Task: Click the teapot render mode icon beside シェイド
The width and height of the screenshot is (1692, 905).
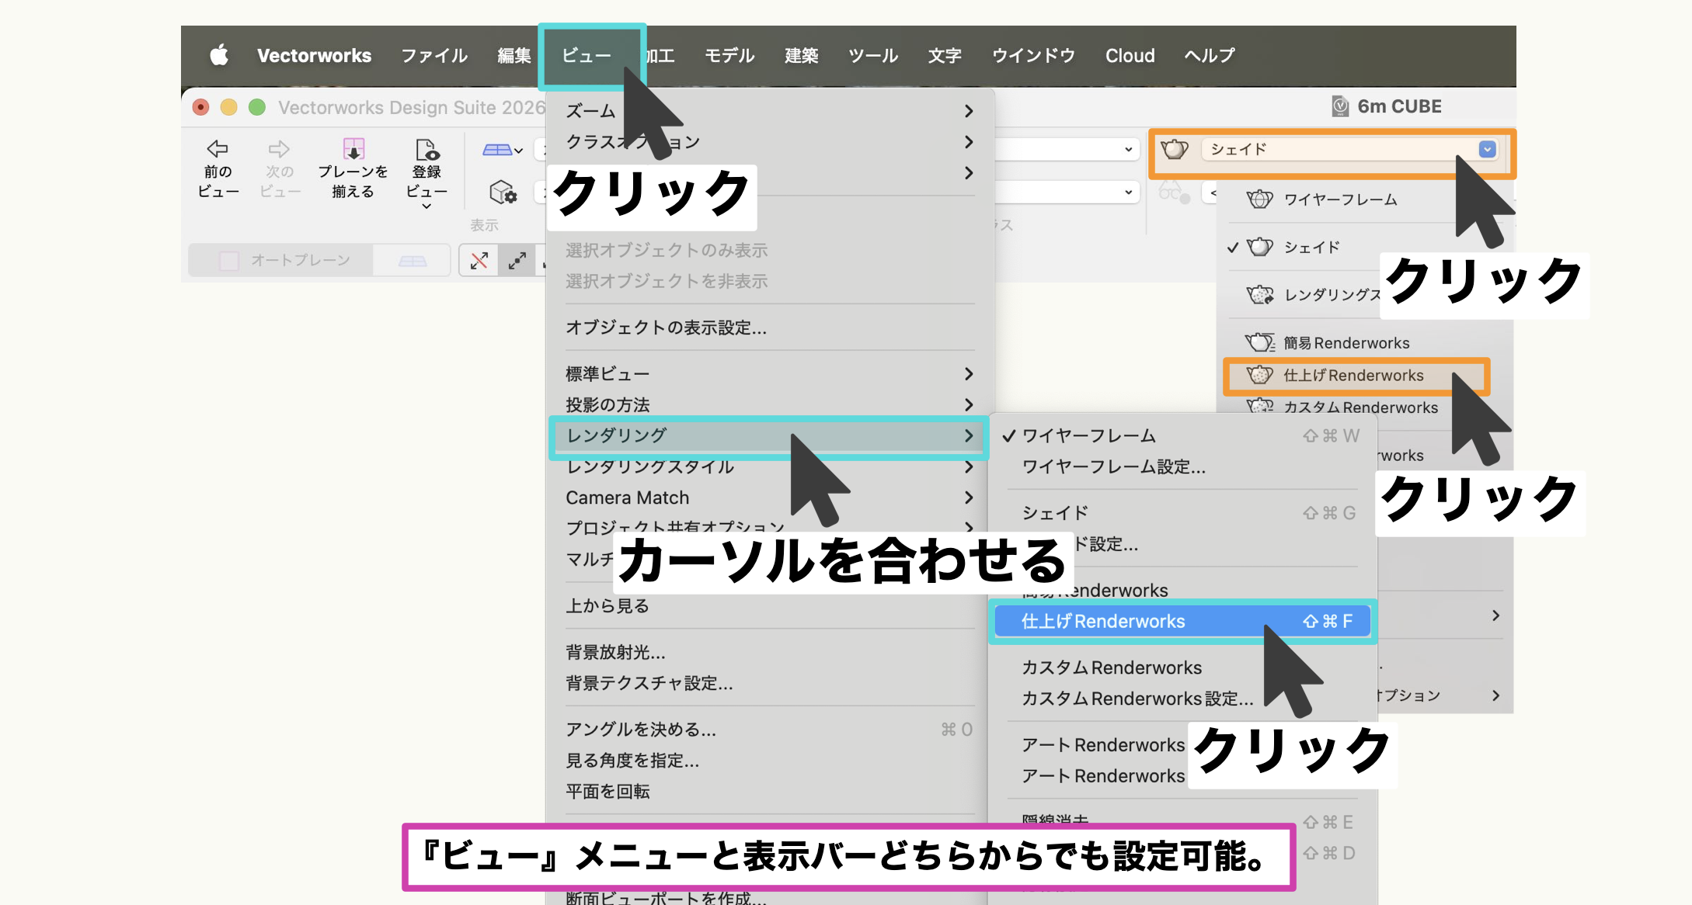Action: pyautogui.click(x=1175, y=149)
